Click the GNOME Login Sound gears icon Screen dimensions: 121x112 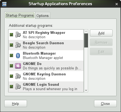tap(18, 87)
